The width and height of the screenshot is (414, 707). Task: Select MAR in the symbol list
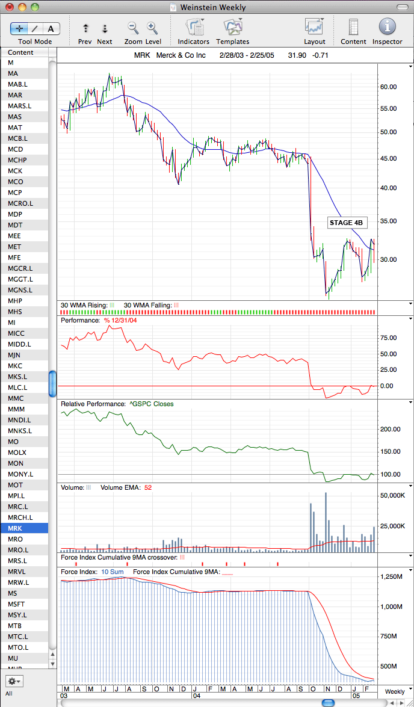coord(24,95)
